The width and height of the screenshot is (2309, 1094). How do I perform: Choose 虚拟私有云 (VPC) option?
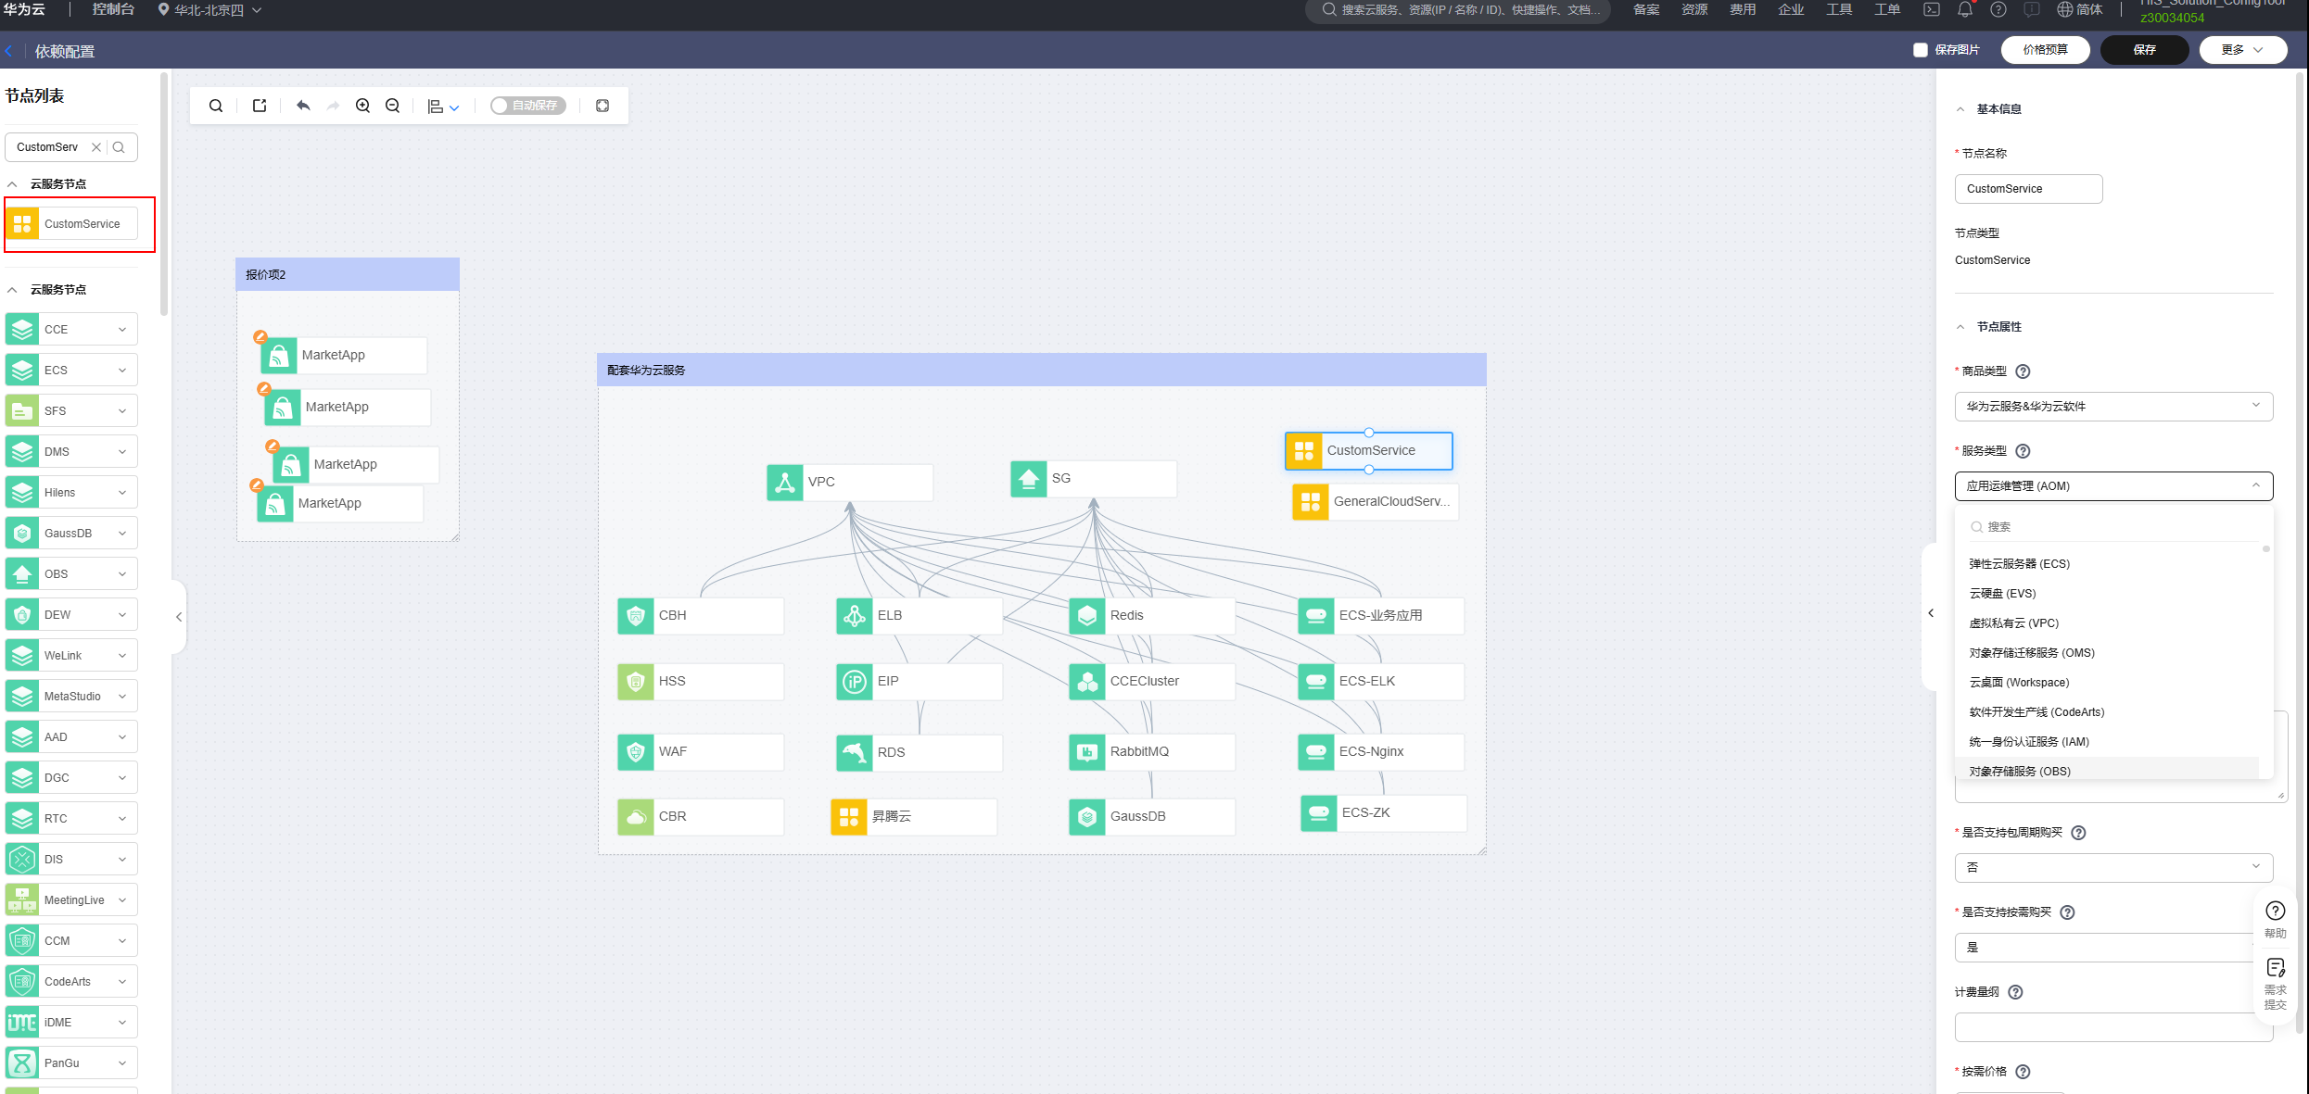click(2013, 623)
